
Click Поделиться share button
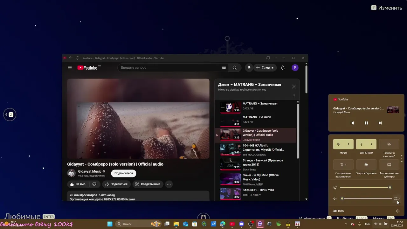click(116, 184)
